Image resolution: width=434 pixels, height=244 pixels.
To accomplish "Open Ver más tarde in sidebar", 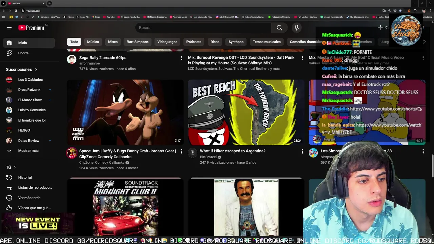I will click(29, 198).
